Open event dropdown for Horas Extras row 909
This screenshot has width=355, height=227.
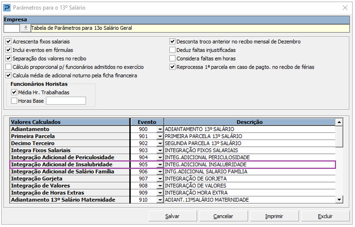tap(160, 193)
